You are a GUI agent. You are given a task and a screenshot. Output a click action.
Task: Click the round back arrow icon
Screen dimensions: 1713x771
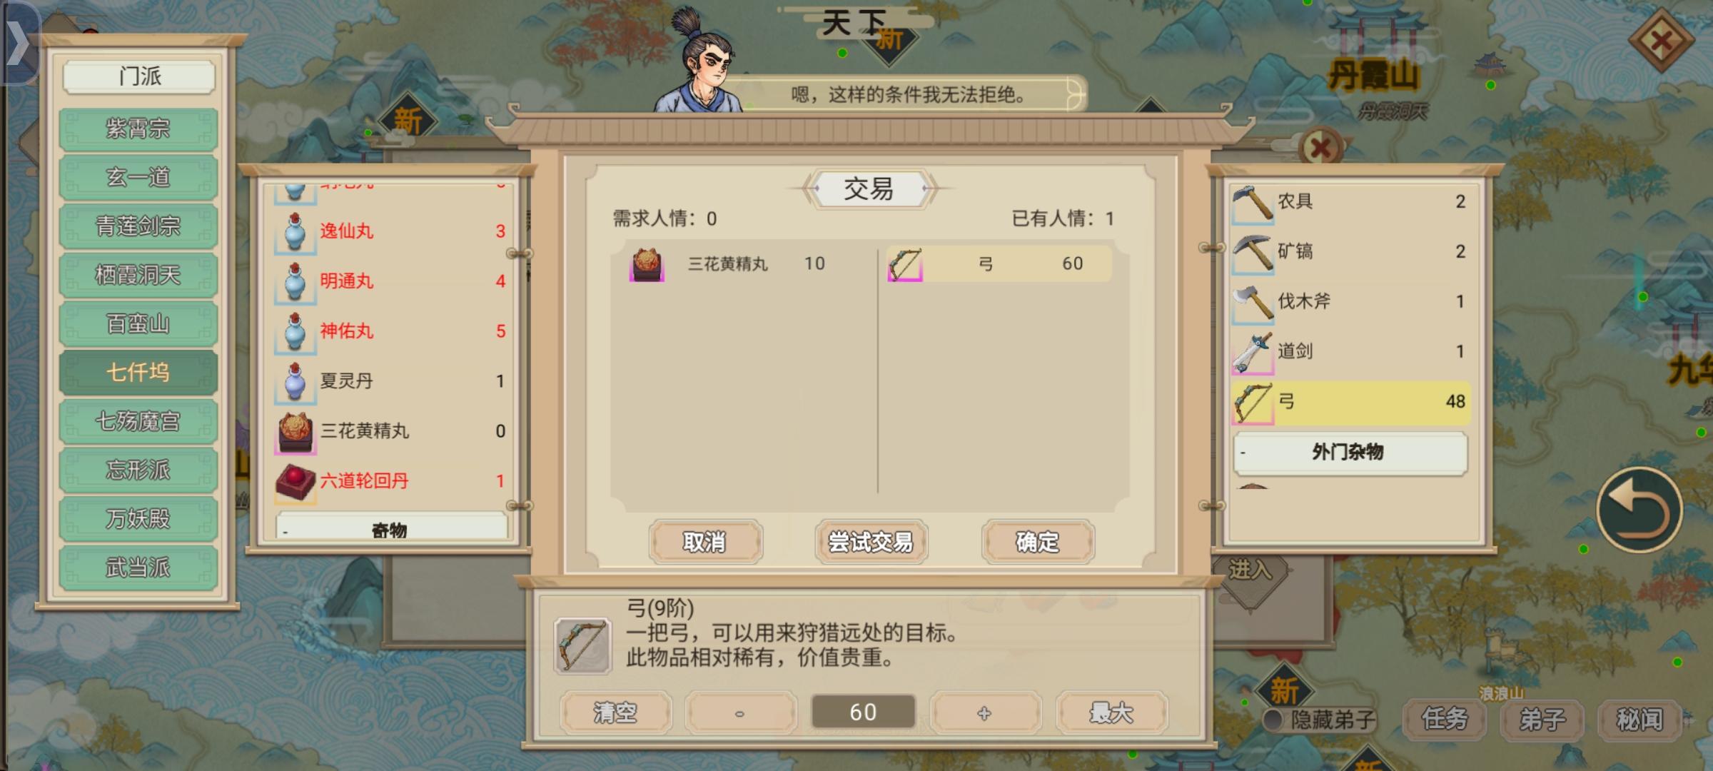click(1639, 510)
